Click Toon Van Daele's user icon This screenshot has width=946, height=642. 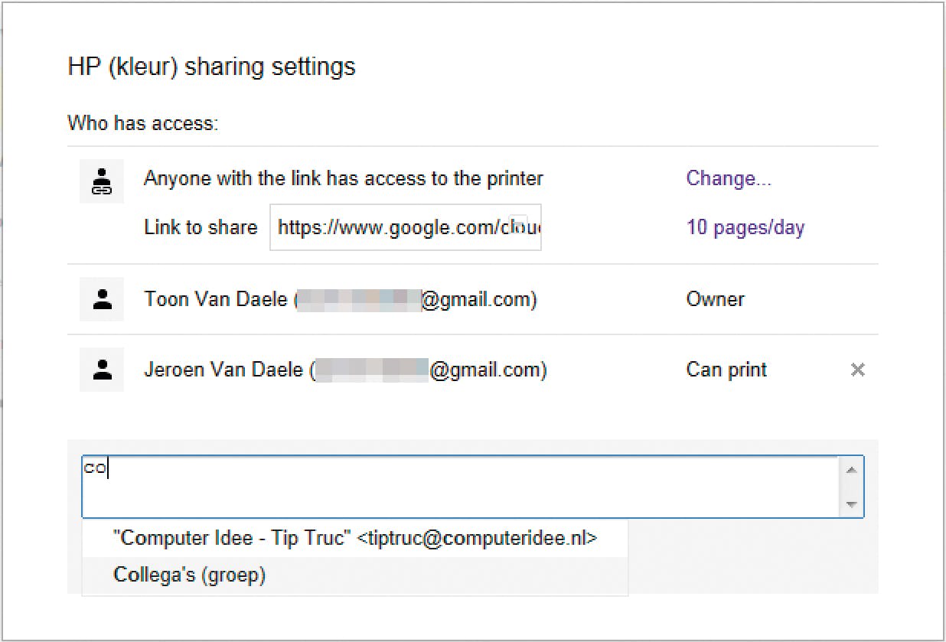(102, 299)
